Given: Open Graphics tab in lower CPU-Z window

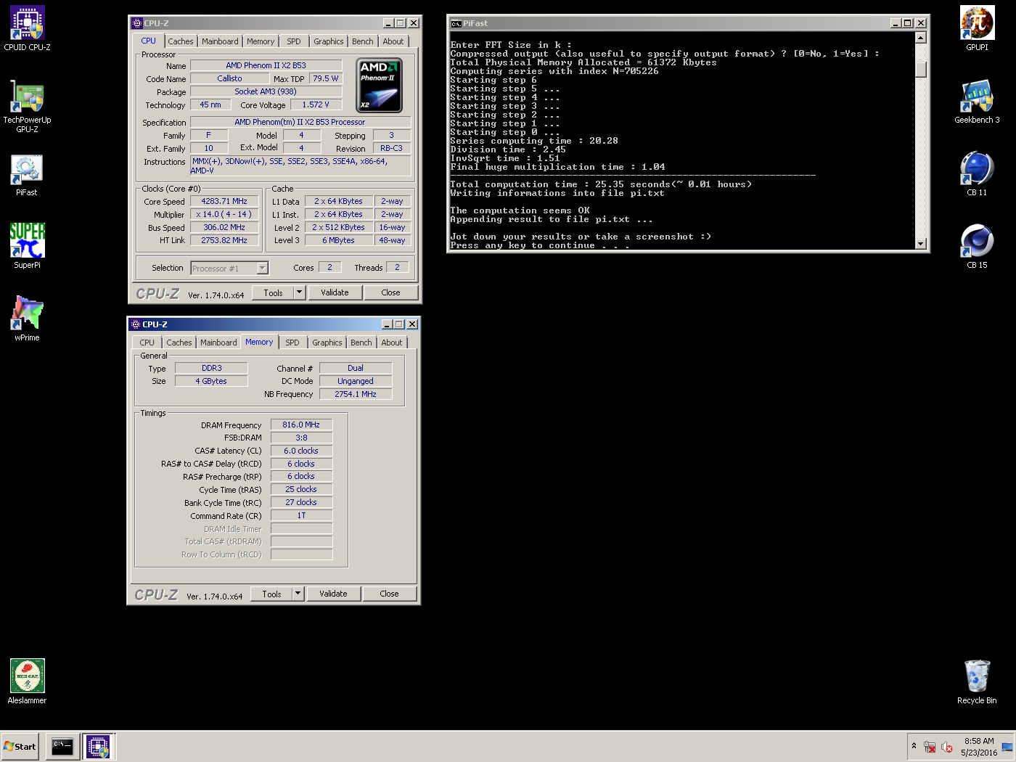Looking at the screenshot, I should pyautogui.click(x=327, y=343).
